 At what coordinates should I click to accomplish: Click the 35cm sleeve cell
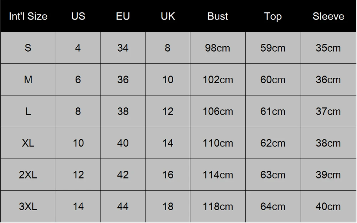tap(328, 48)
